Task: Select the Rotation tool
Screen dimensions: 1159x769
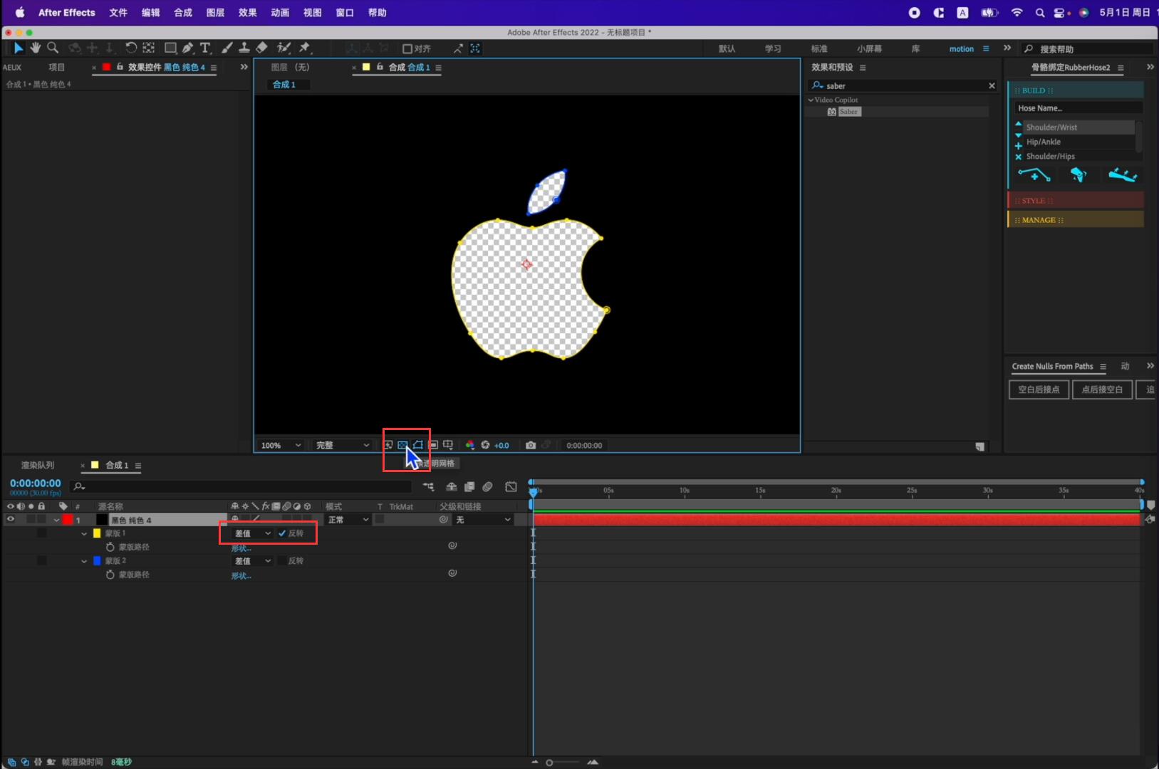Action: point(131,48)
